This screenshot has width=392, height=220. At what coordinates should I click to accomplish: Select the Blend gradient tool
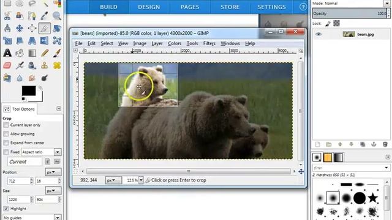click(x=32, y=53)
